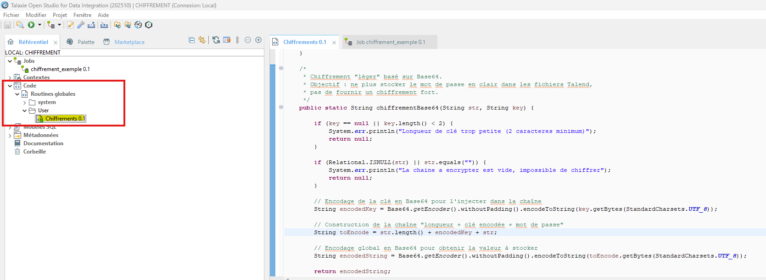Select the Métadonnées tree item
Image resolution: width=766 pixels, height=280 pixels.
click(41, 135)
